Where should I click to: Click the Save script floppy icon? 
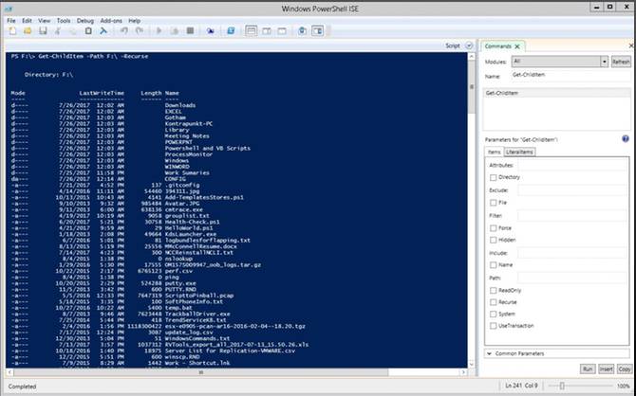[x=43, y=31]
